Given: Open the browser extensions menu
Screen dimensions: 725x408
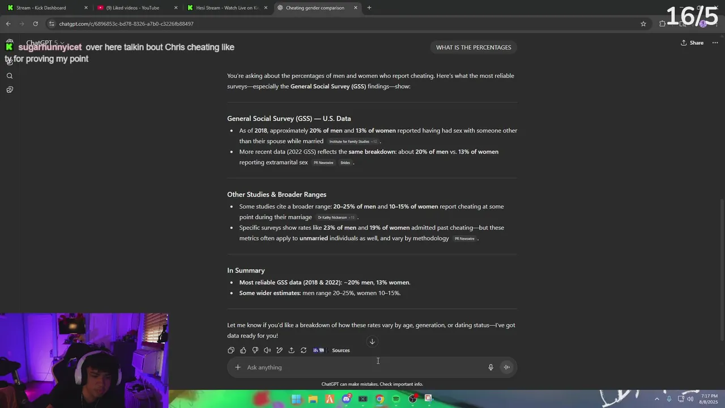Looking at the screenshot, I should (x=662, y=24).
